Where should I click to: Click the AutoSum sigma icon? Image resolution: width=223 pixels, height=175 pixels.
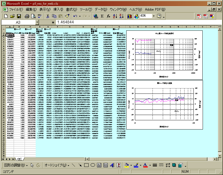(x=102, y=16)
